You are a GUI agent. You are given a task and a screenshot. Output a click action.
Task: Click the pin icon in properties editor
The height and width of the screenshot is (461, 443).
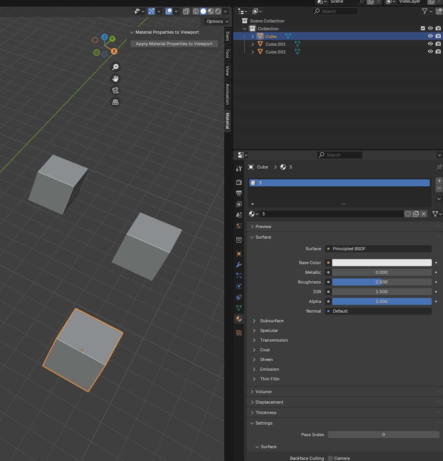(439, 167)
